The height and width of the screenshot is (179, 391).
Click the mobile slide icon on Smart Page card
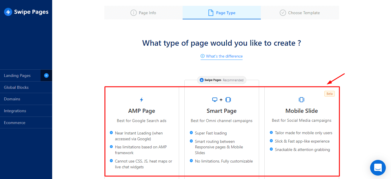click(228, 100)
